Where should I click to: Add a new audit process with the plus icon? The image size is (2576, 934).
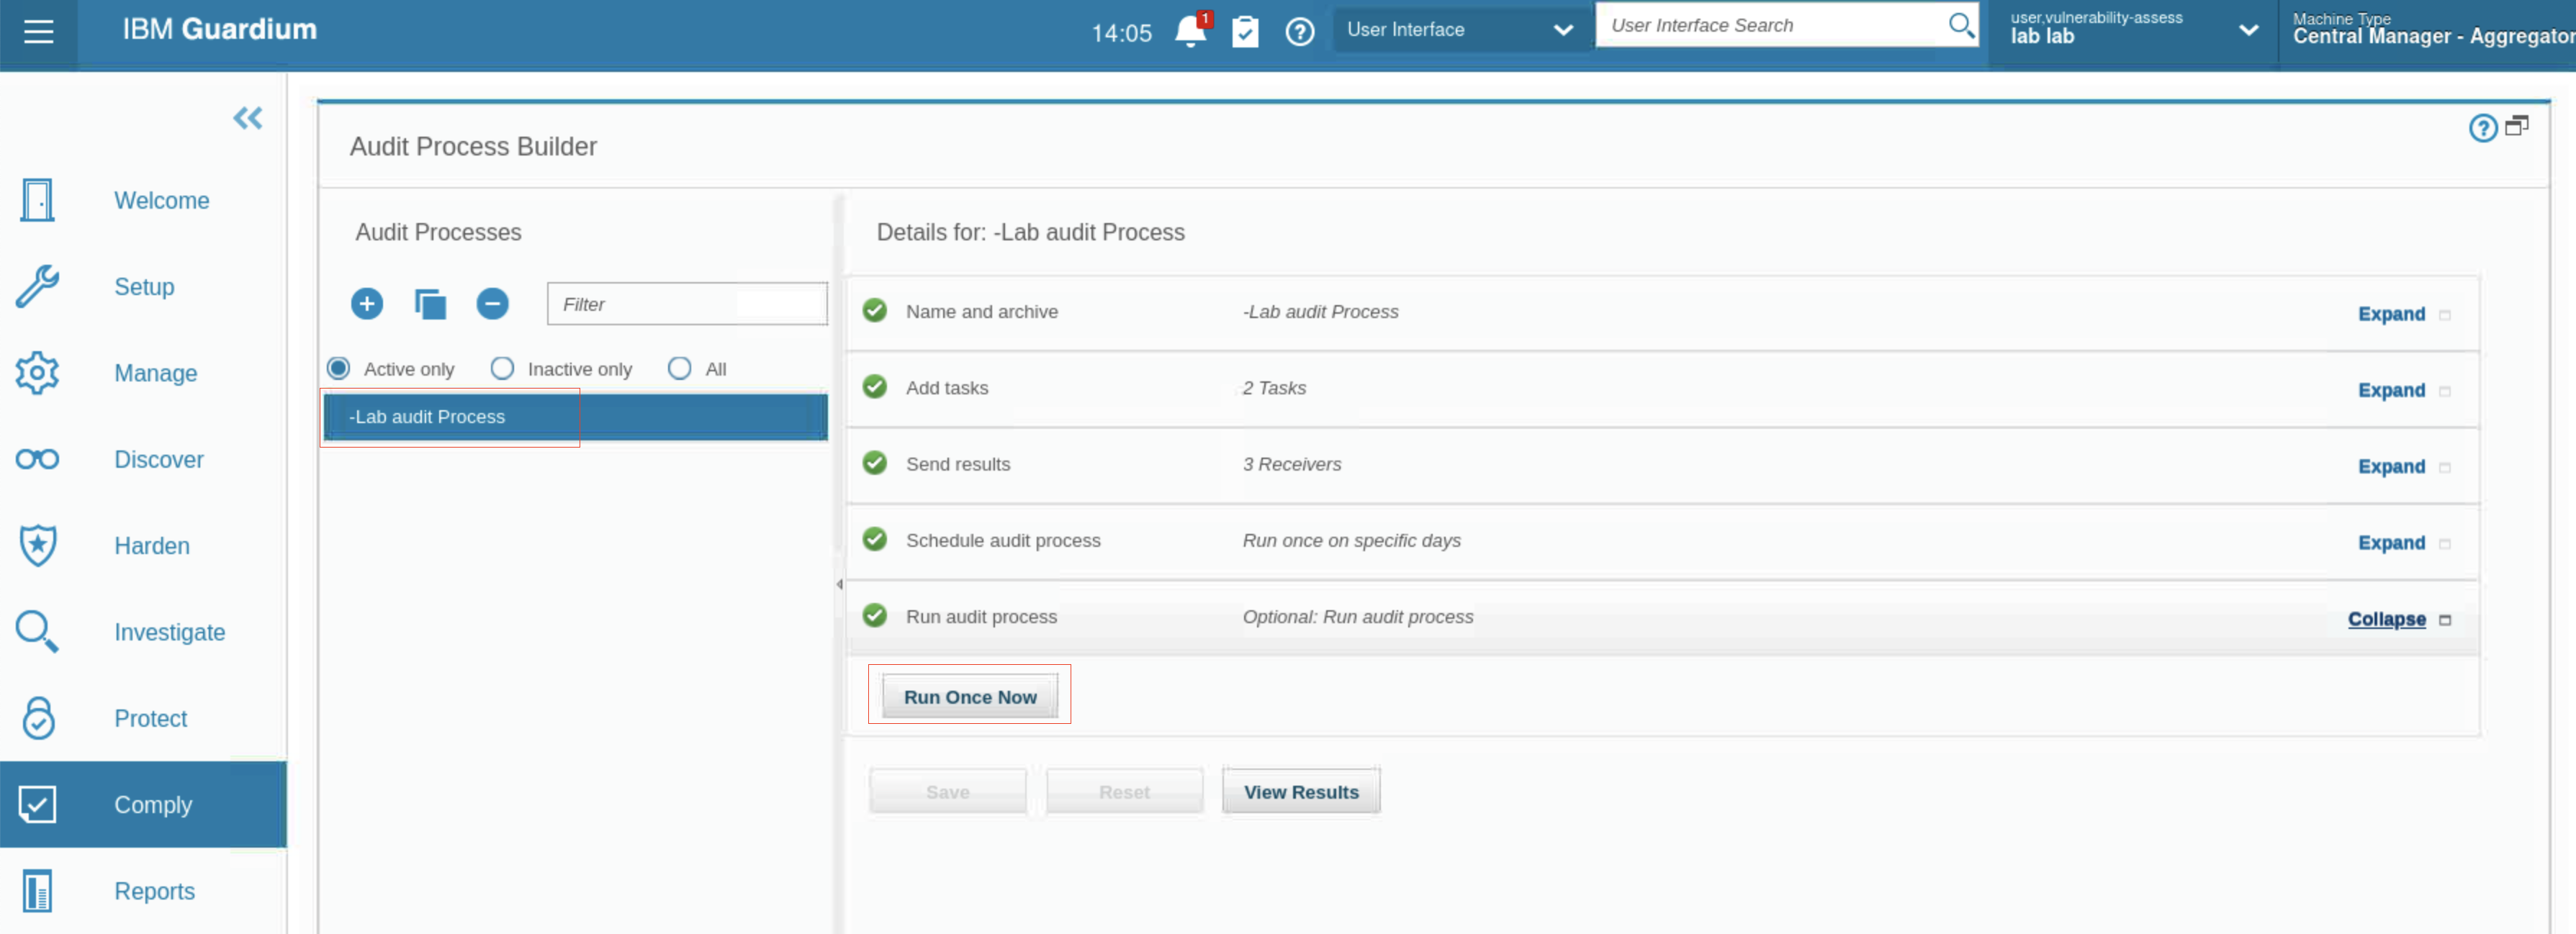click(x=367, y=304)
